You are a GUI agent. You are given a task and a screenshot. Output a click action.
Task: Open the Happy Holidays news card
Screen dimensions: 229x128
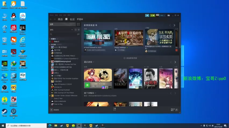tap(129, 38)
